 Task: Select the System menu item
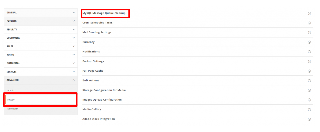click(x=11, y=100)
